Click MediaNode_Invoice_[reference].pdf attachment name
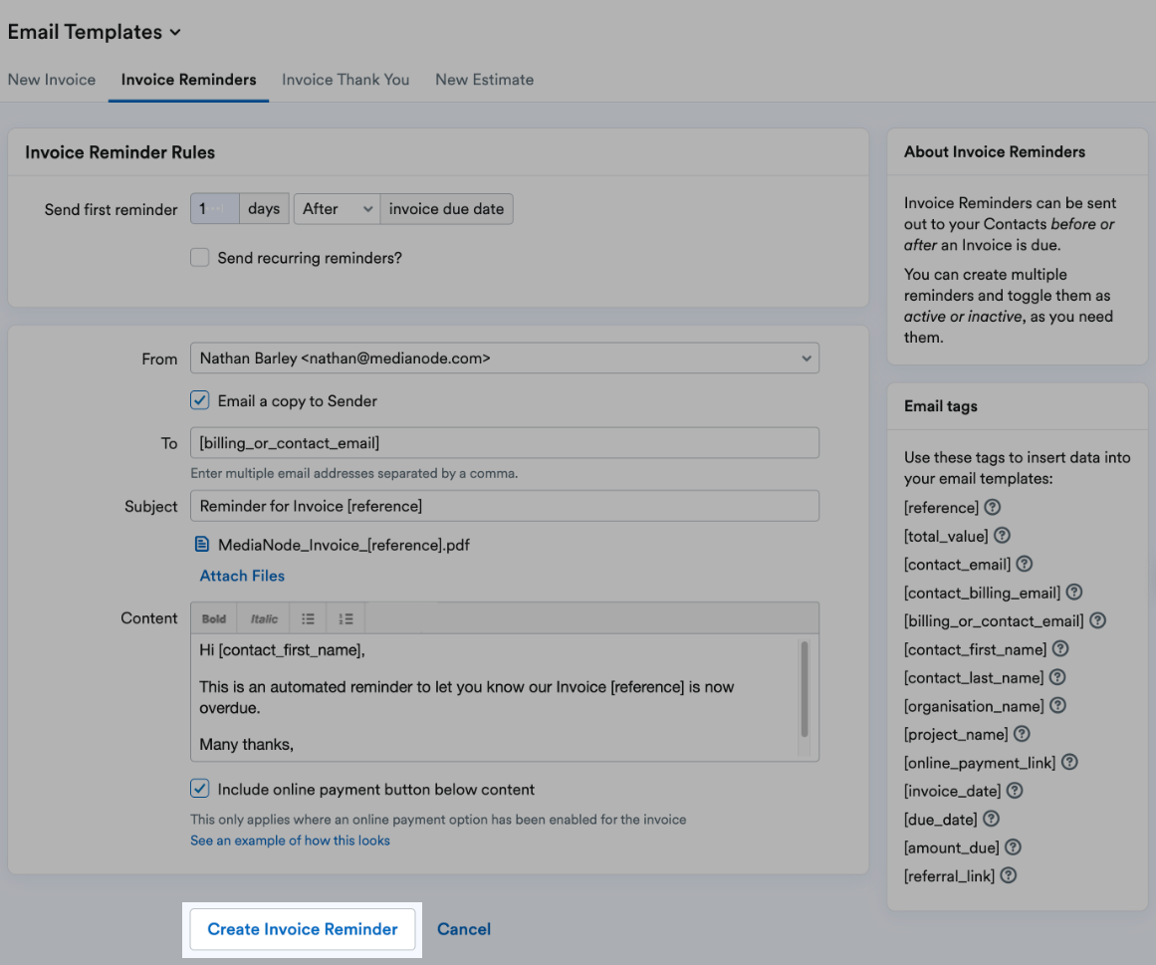Image resolution: width=1156 pixels, height=965 pixels. click(344, 545)
